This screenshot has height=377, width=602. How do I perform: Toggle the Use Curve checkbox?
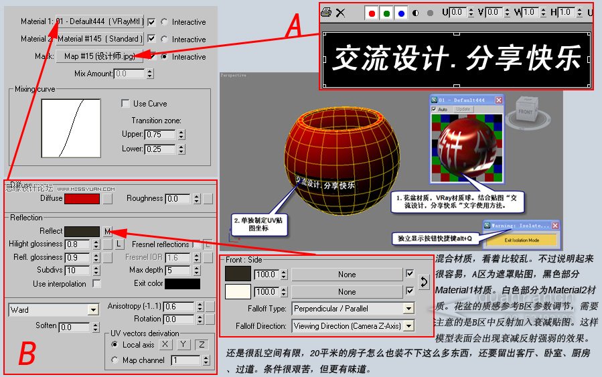(x=125, y=104)
